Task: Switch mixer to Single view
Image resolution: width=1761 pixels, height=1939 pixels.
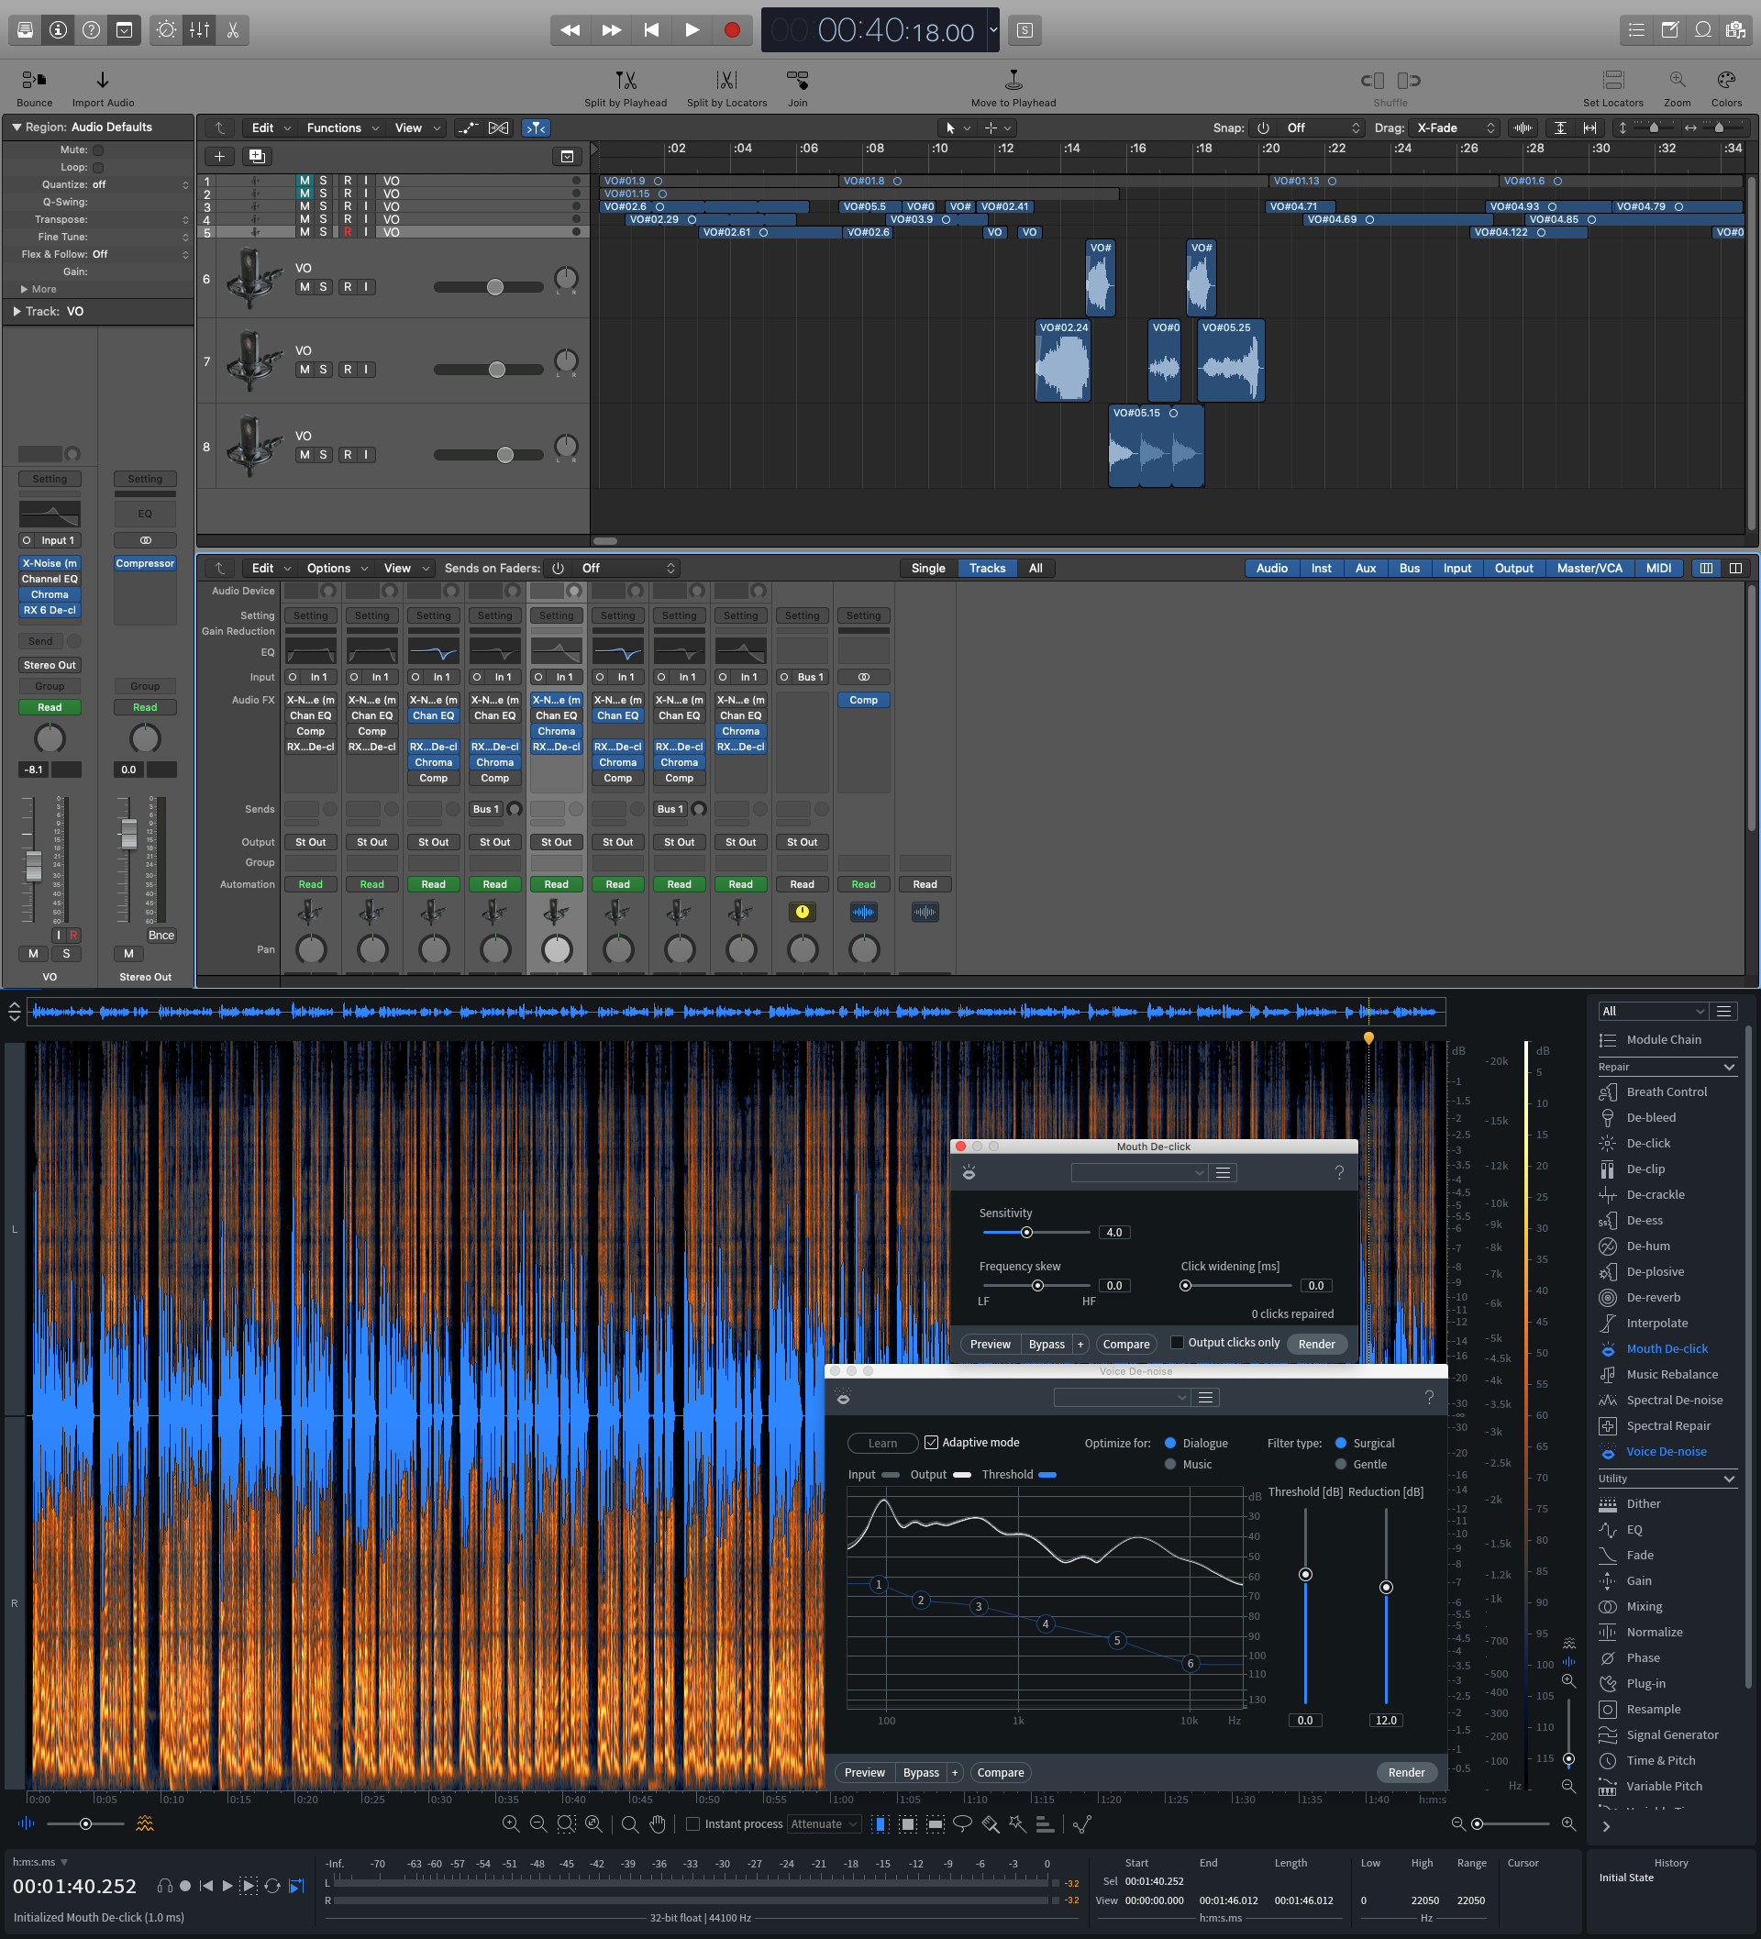Action: tap(928, 569)
